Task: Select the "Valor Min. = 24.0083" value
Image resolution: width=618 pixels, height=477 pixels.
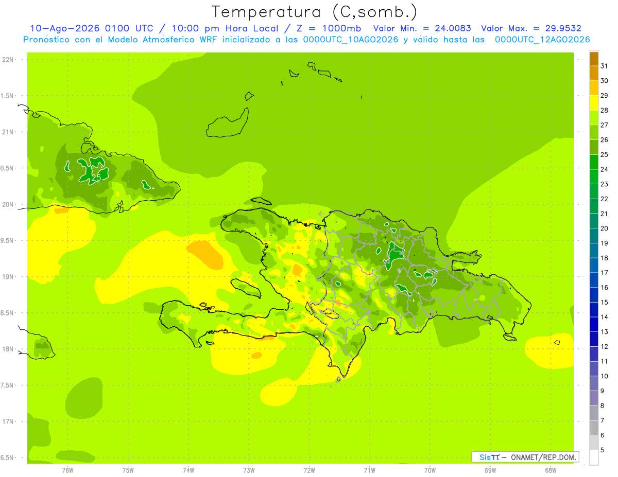Action: [x=422, y=29]
